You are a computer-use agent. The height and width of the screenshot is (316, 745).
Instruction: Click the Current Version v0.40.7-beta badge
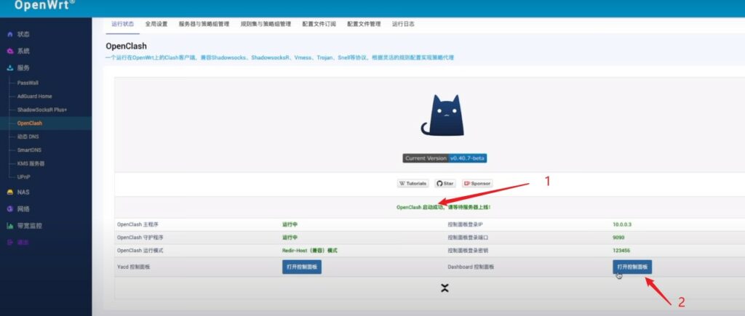(445, 158)
